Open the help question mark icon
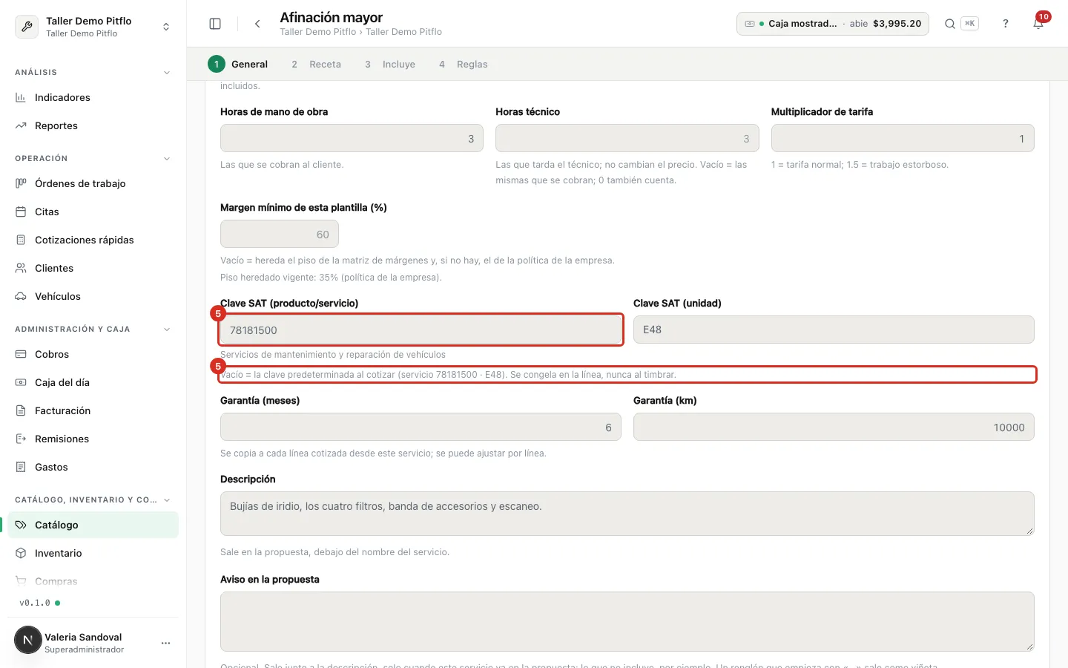Screen dimensions: 1068x668 [1006, 24]
